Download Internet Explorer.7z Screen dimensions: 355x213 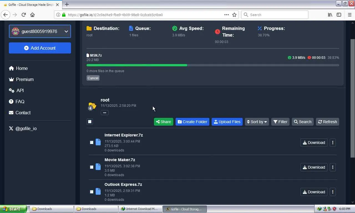(x=314, y=143)
